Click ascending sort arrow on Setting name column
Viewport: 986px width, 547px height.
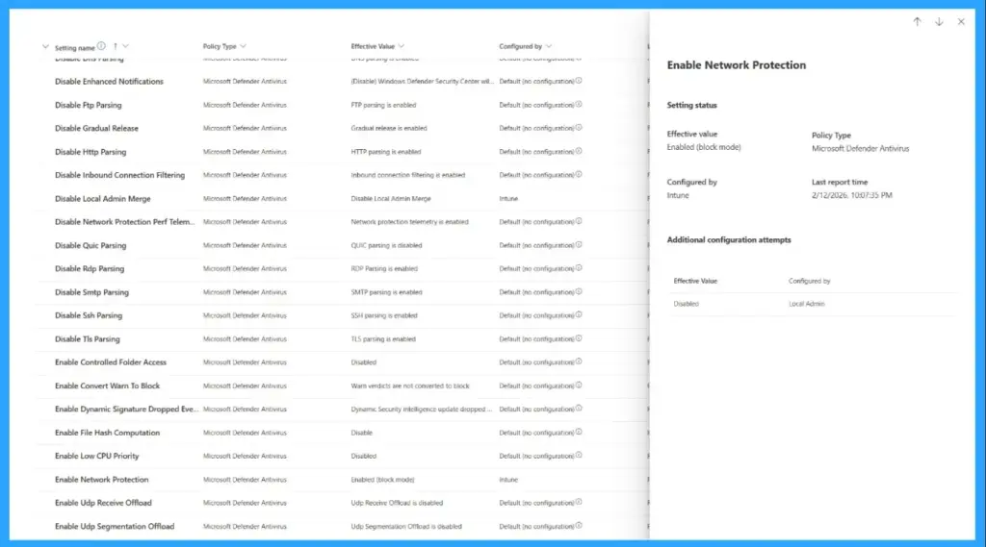(116, 46)
